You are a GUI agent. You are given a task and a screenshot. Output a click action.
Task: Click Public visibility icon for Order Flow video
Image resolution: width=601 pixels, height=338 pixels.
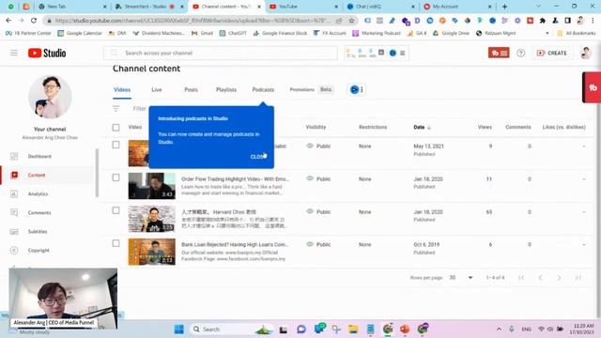click(310, 178)
